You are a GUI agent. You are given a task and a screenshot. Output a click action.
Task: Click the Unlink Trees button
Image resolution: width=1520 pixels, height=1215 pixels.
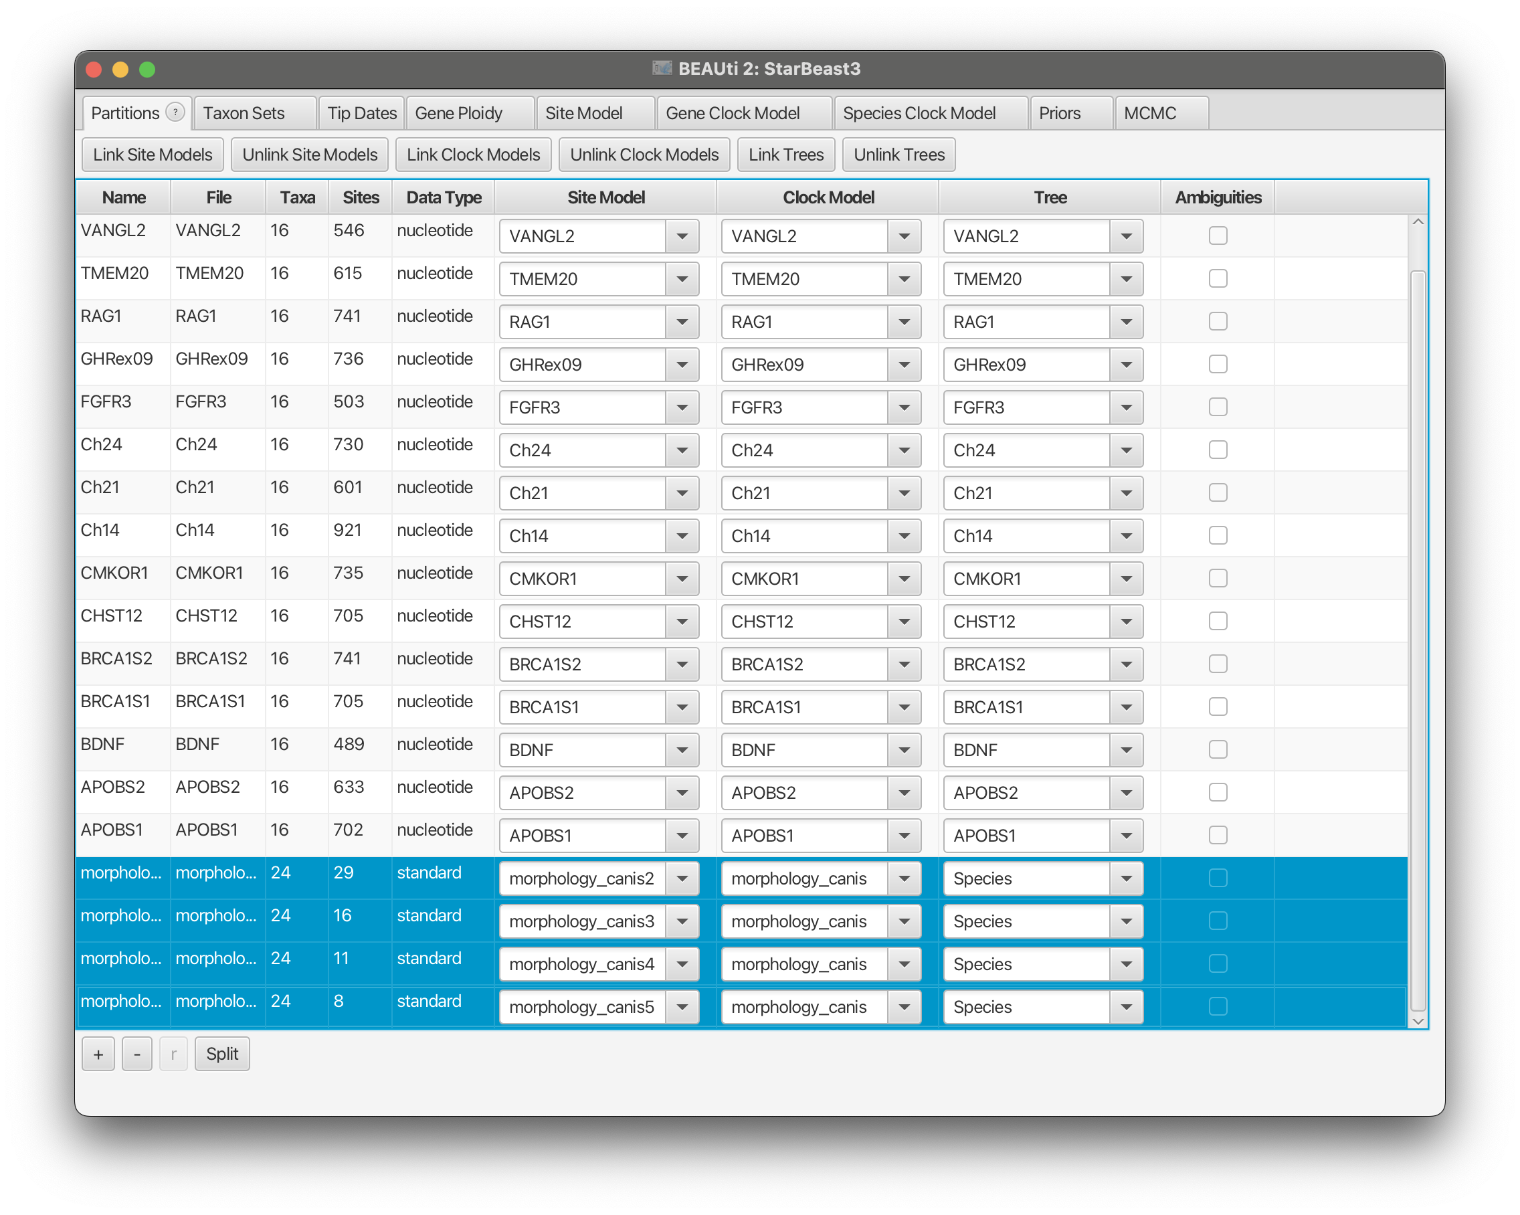(x=898, y=155)
